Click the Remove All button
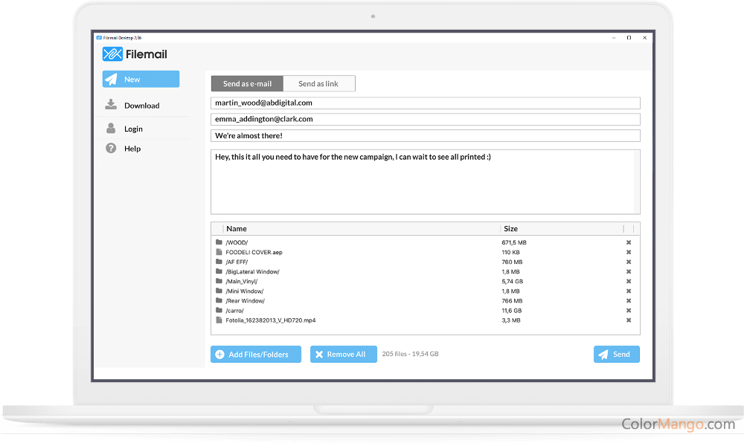744x446 pixels. 344,354
